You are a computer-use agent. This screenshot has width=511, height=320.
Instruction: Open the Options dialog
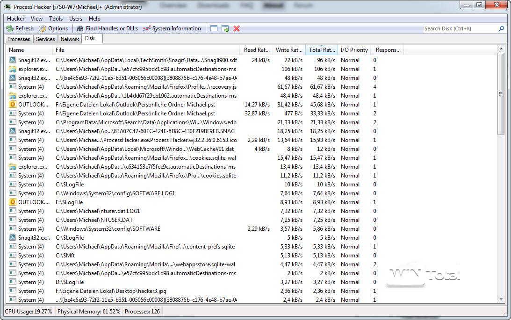[53, 28]
